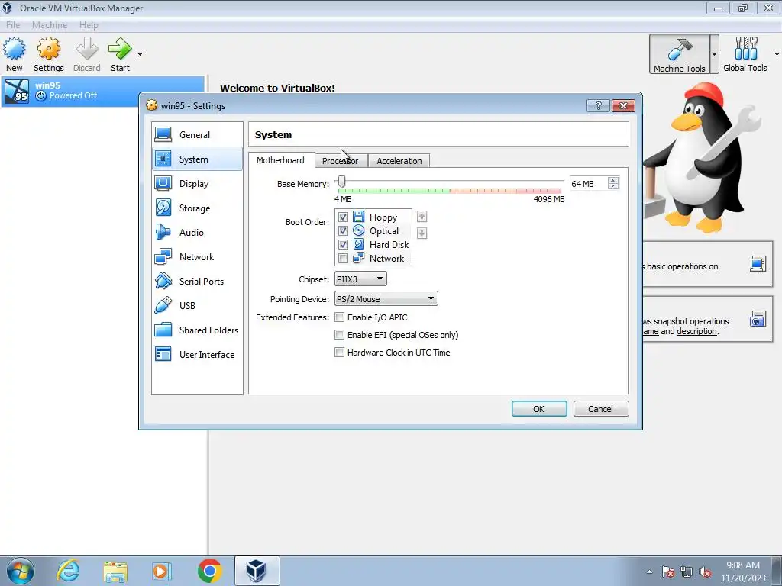Enable I/O APIC checkbox
This screenshot has height=586, width=782.
[x=340, y=317]
